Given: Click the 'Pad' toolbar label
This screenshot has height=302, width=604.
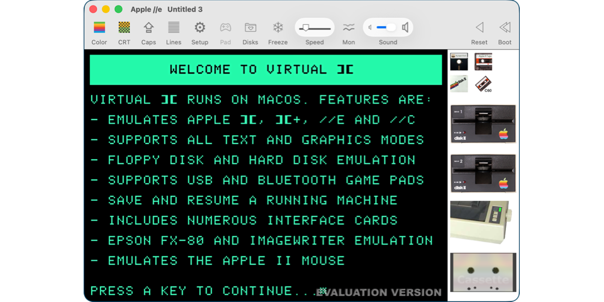Looking at the screenshot, I should tap(225, 42).
